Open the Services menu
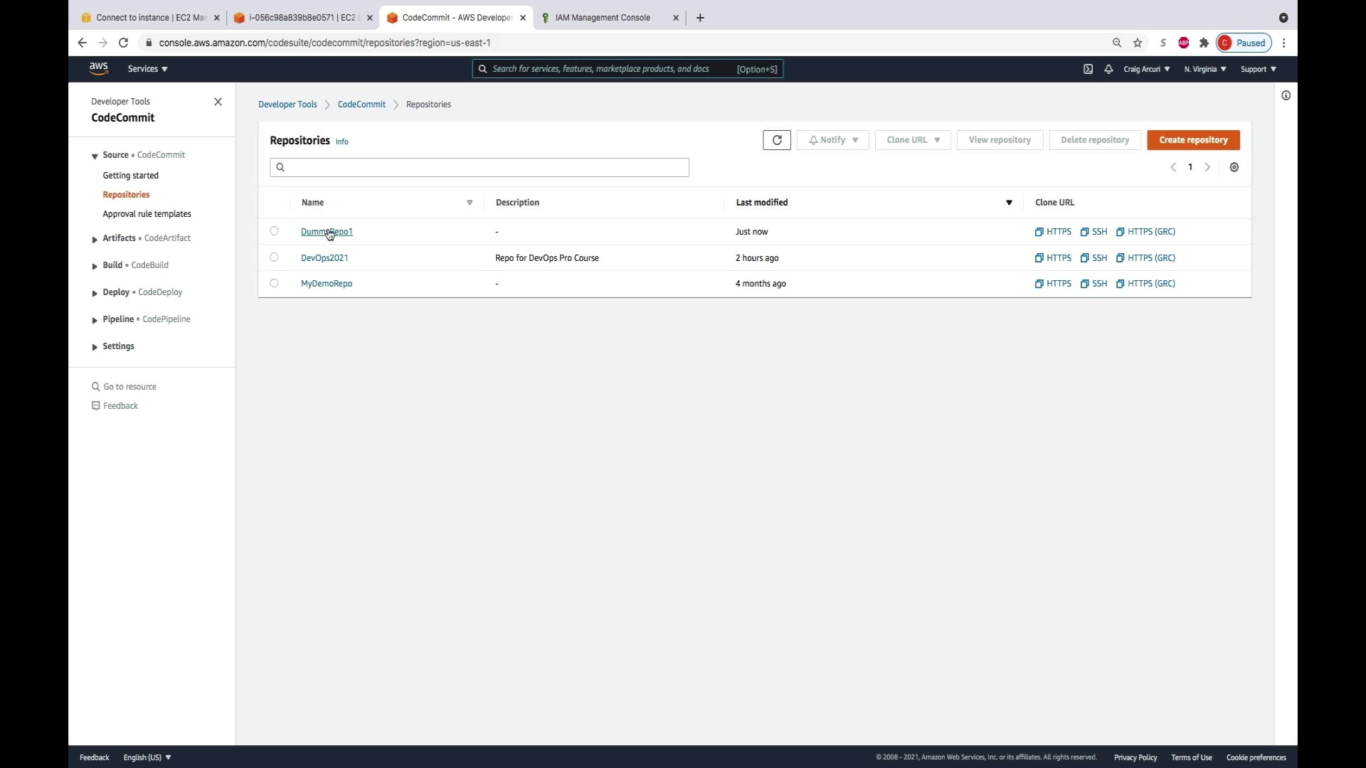Screen dimensions: 1366x768 [x=147, y=69]
